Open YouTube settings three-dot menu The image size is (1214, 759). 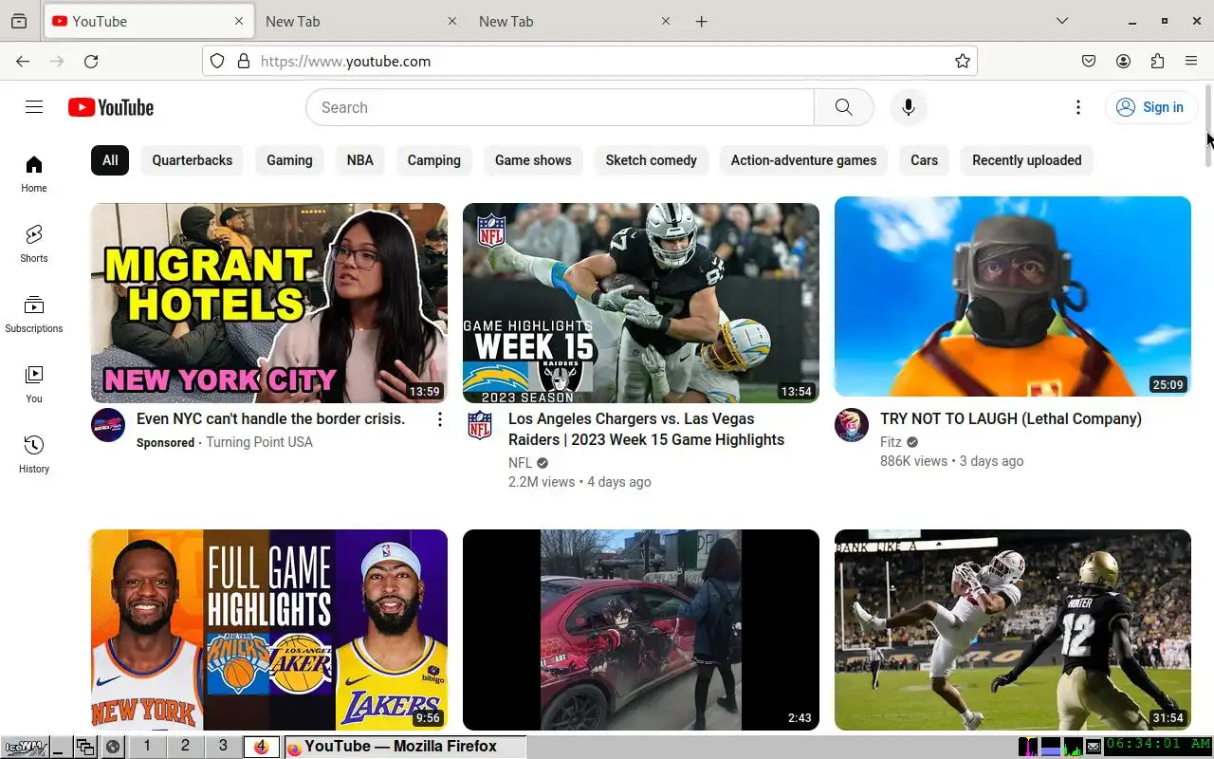[1077, 107]
